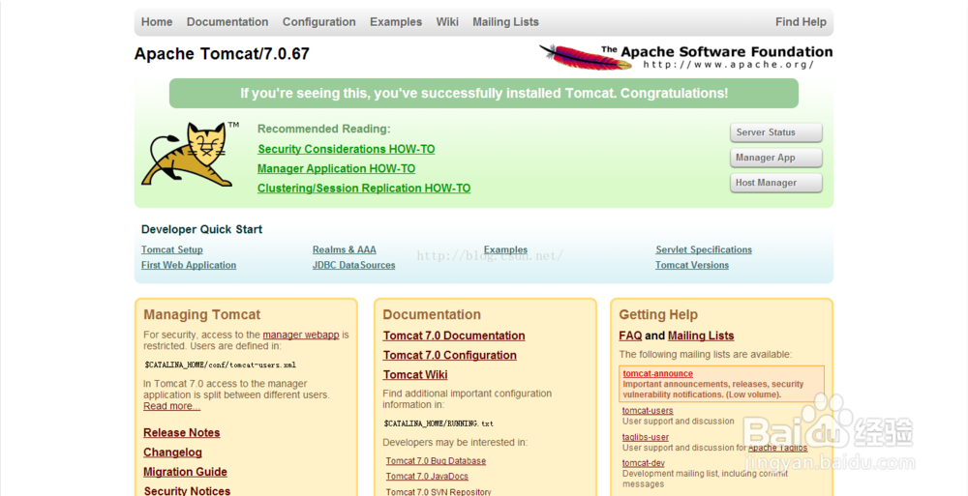Open Manager Application HOW-TO link

(337, 169)
